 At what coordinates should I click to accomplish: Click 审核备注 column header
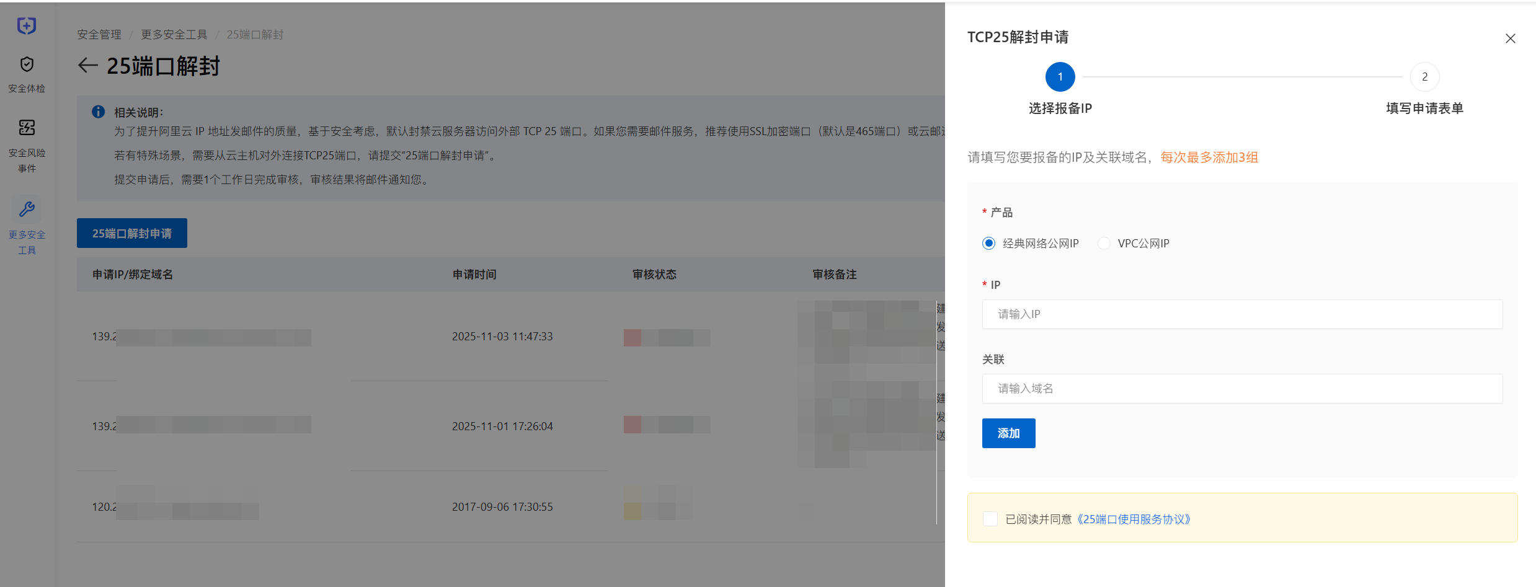pyautogui.click(x=835, y=275)
